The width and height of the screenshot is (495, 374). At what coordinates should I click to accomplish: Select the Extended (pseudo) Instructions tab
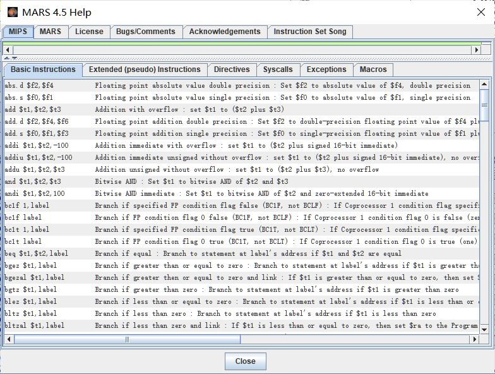(x=145, y=69)
